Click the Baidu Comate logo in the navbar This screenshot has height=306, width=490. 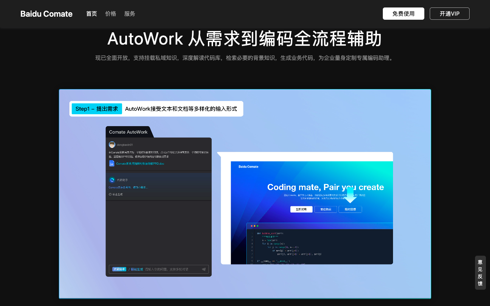point(46,14)
